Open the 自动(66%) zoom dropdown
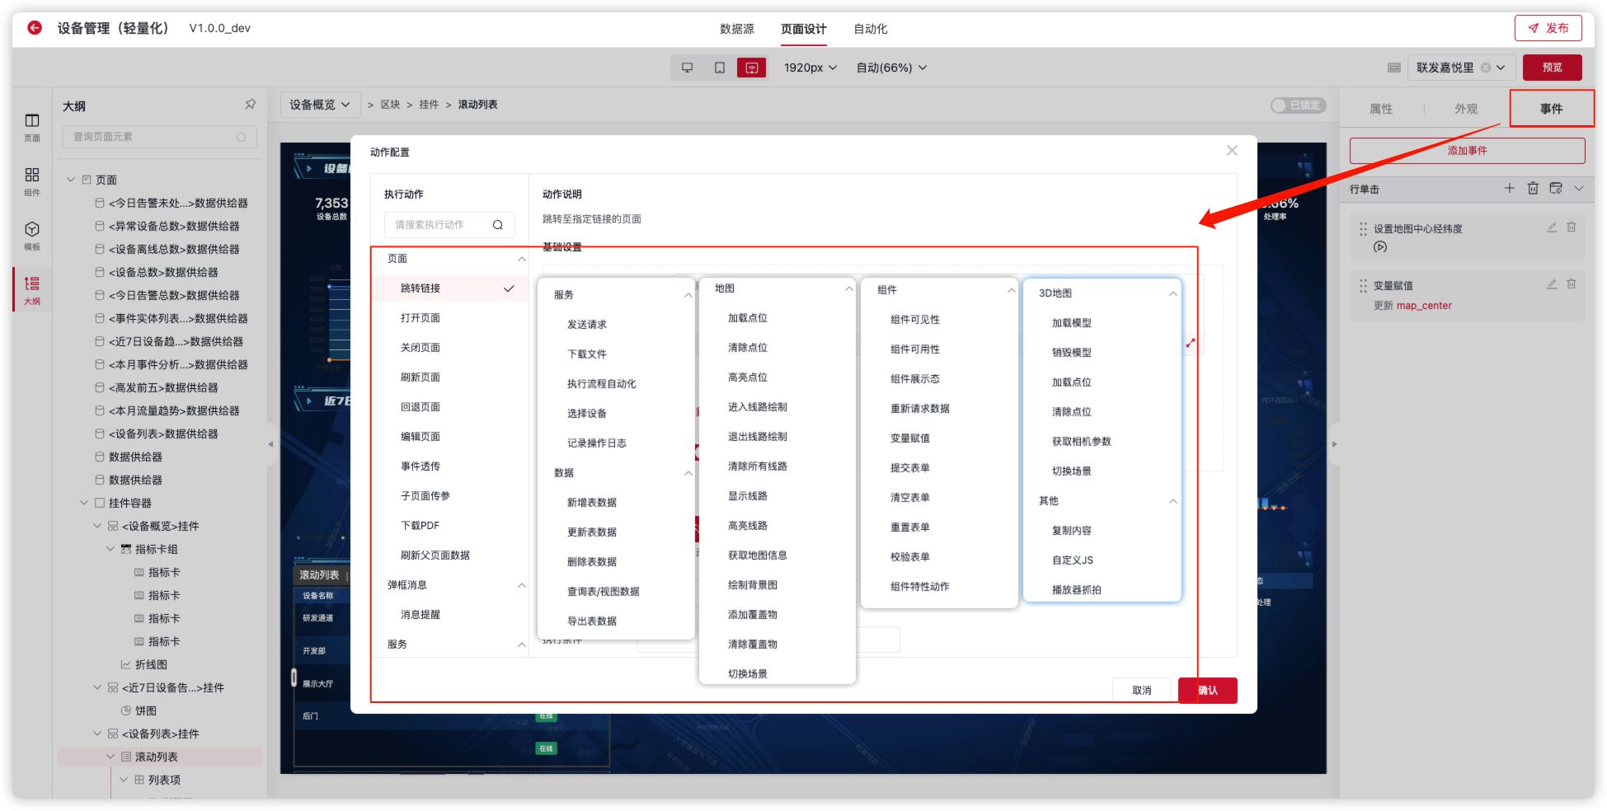Screen dimensions: 1607x811 (x=890, y=68)
